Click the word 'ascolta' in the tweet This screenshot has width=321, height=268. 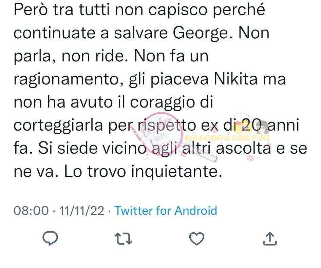click(x=243, y=149)
